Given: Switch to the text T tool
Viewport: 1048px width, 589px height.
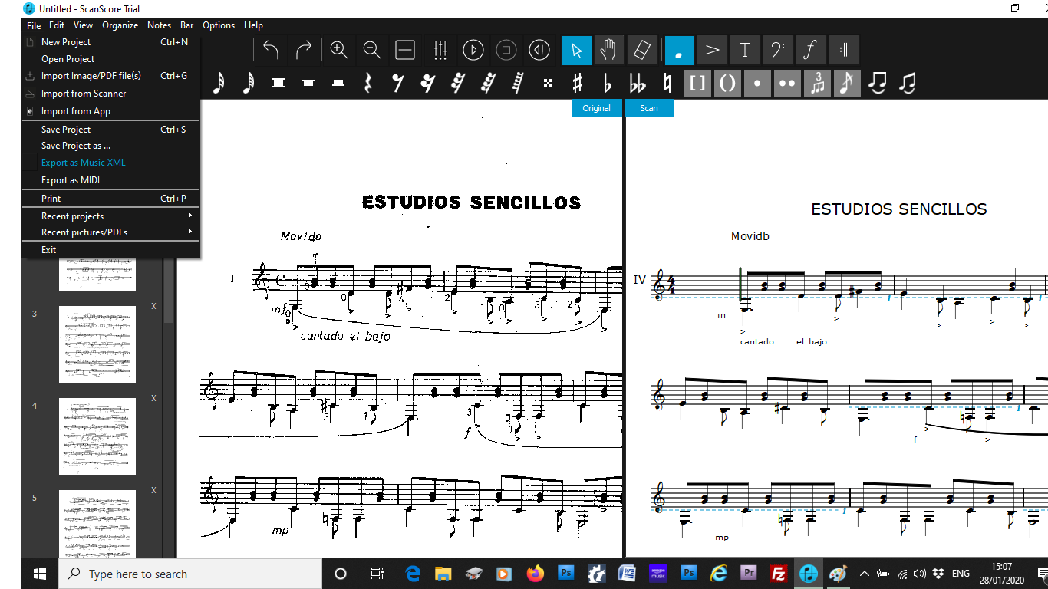Looking at the screenshot, I should 744,51.
